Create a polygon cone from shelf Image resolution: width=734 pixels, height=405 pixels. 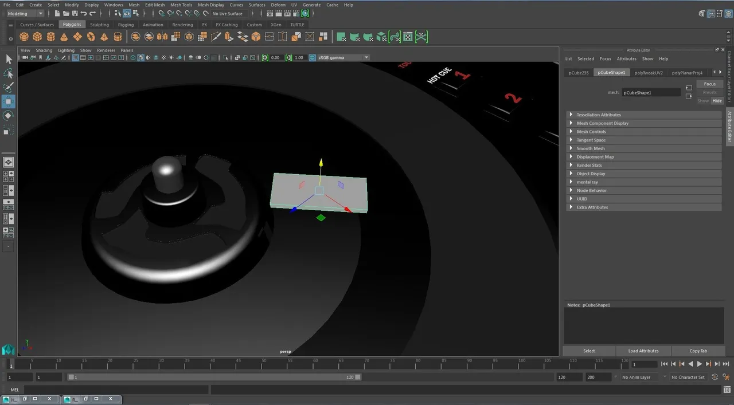tap(64, 37)
